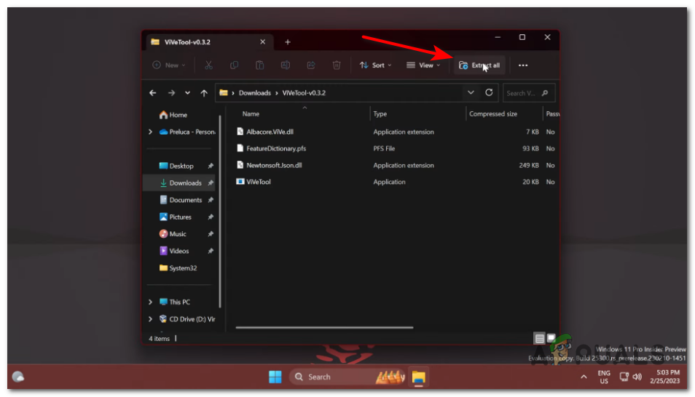Expand the address bar history dropdown
The height and width of the screenshot is (397, 695).
pyautogui.click(x=471, y=92)
